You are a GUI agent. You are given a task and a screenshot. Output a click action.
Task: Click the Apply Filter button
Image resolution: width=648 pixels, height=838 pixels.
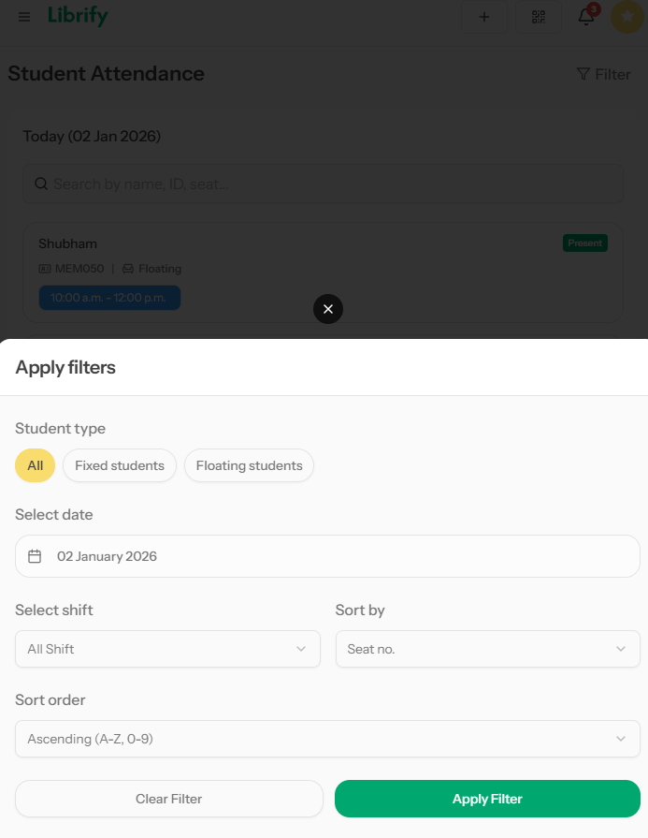[x=487, y=799]
